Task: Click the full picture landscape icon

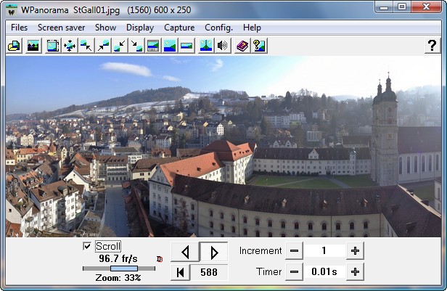Action: tap(170, 46)
